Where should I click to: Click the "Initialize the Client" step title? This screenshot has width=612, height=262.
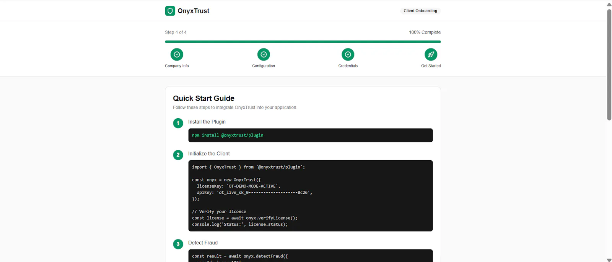[x=209, y=154]
